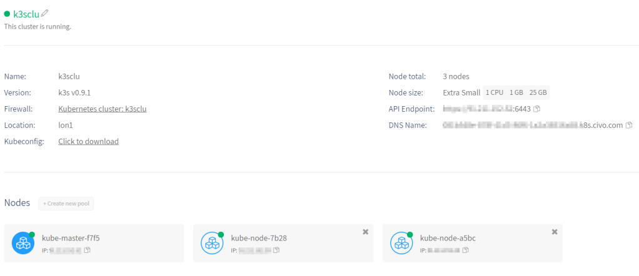Copy the API Endpoint address
Image resolution: width=639 pixels, height=276 pixels.
point(537,109)
